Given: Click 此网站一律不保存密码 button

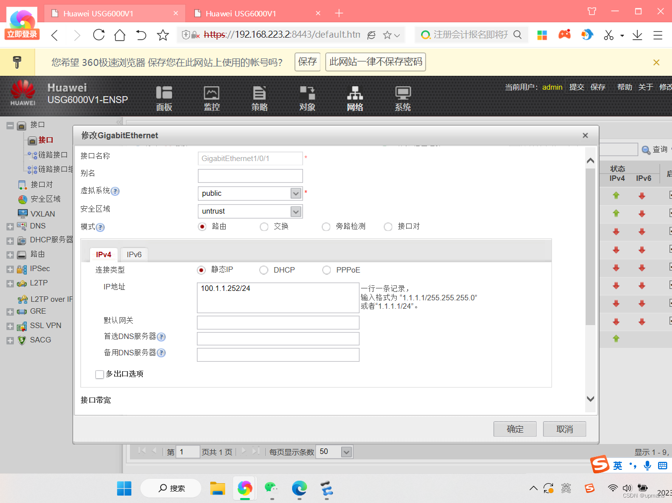Looking at the screenshot, I should (375, 62).
